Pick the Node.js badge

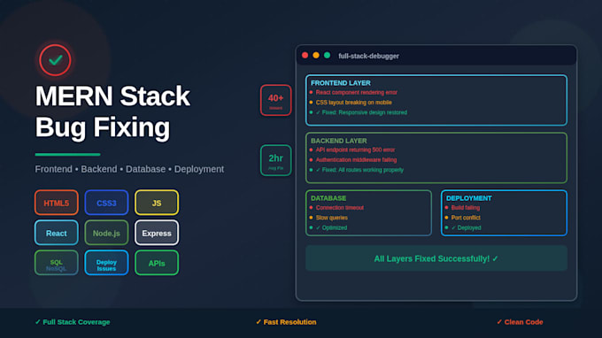click(106, 233)
